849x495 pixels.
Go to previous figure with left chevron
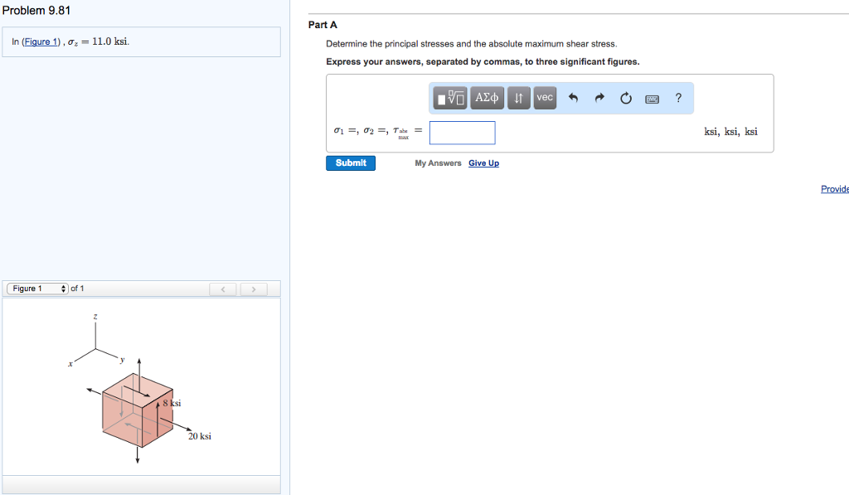pos(222,289)
